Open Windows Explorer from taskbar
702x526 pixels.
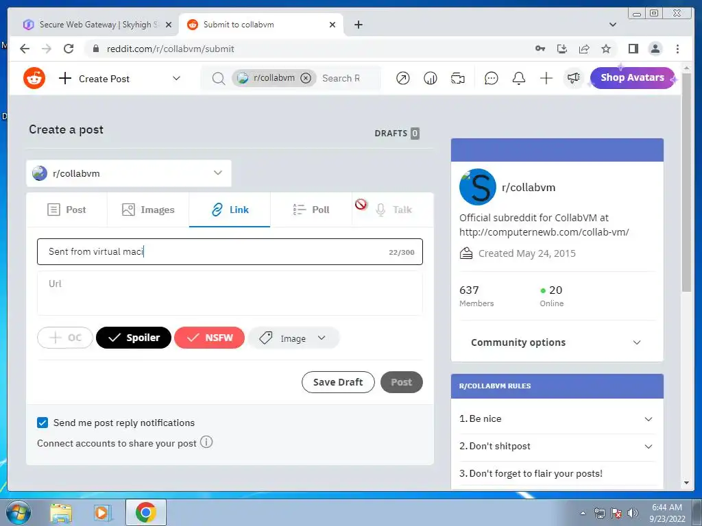tap(61, 513)
